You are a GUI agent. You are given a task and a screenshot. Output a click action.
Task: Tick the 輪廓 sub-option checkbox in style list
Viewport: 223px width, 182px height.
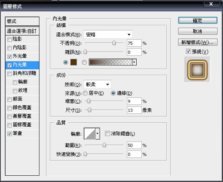click(x=15, y=82)
